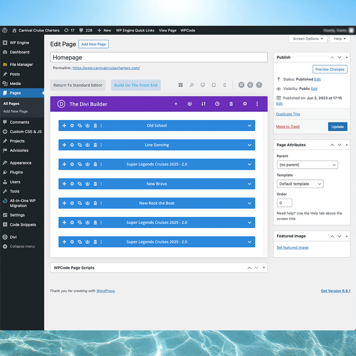Click the move icon on Old School section

pyautogui.click(x=64, y=126)
